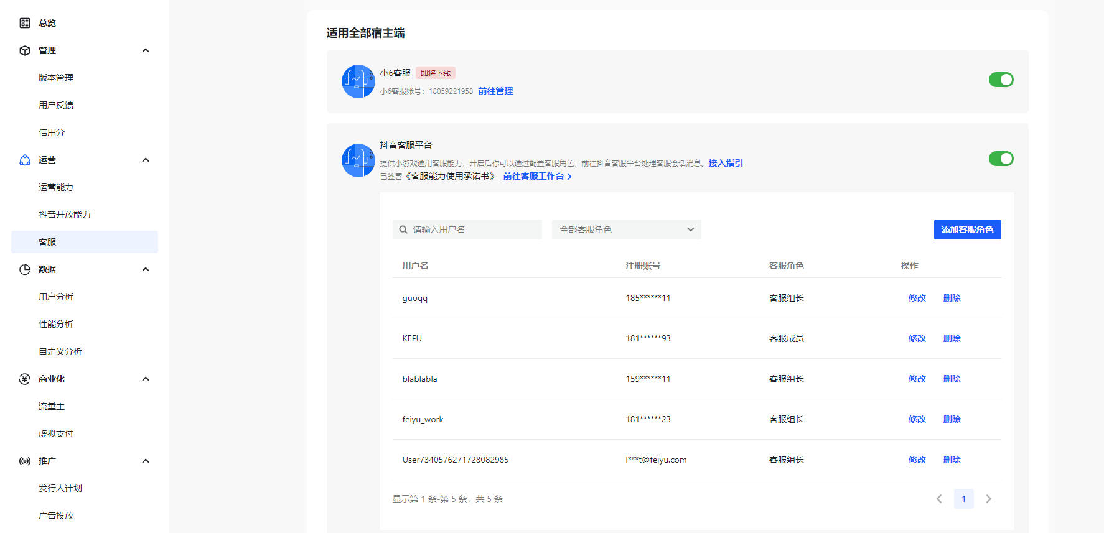The width and height of the screenshot is (1104, 533).
Task: Click 删除 for user guoqq
Action: [952, 298]
